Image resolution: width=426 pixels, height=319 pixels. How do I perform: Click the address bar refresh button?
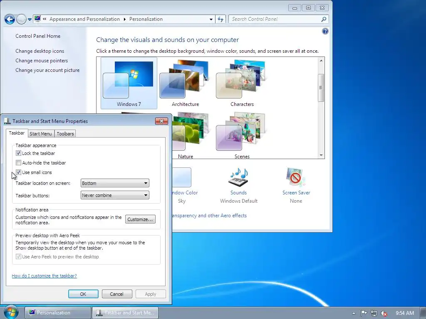click(x=220, y=19)
